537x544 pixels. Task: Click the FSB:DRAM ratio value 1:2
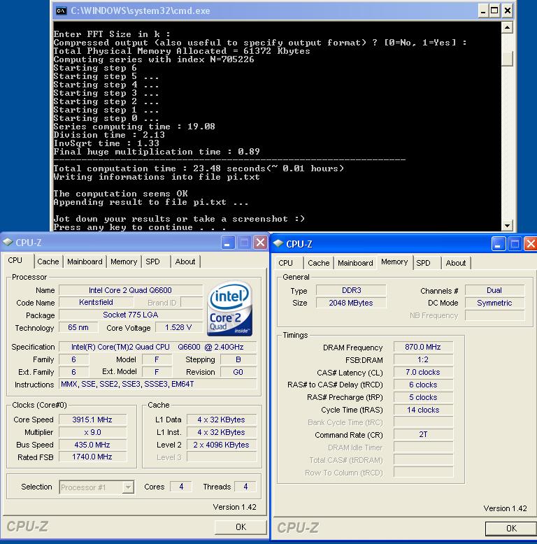(x=423, y=360)
